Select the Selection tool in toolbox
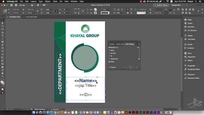 3,20
